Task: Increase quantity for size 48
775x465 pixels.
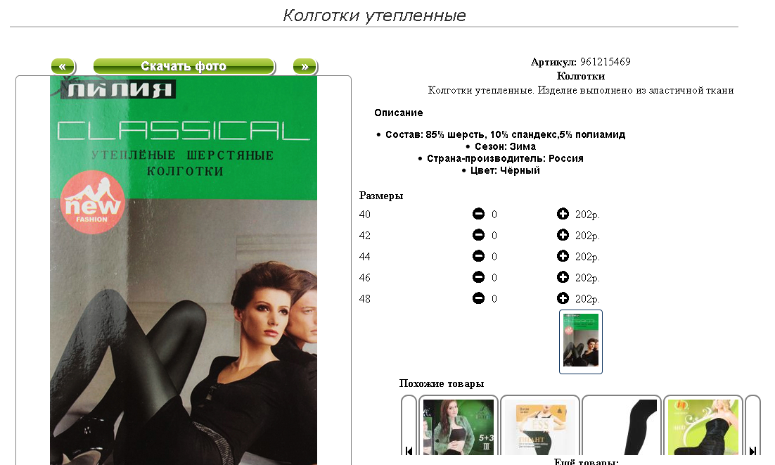Action: tap(563, 298)
